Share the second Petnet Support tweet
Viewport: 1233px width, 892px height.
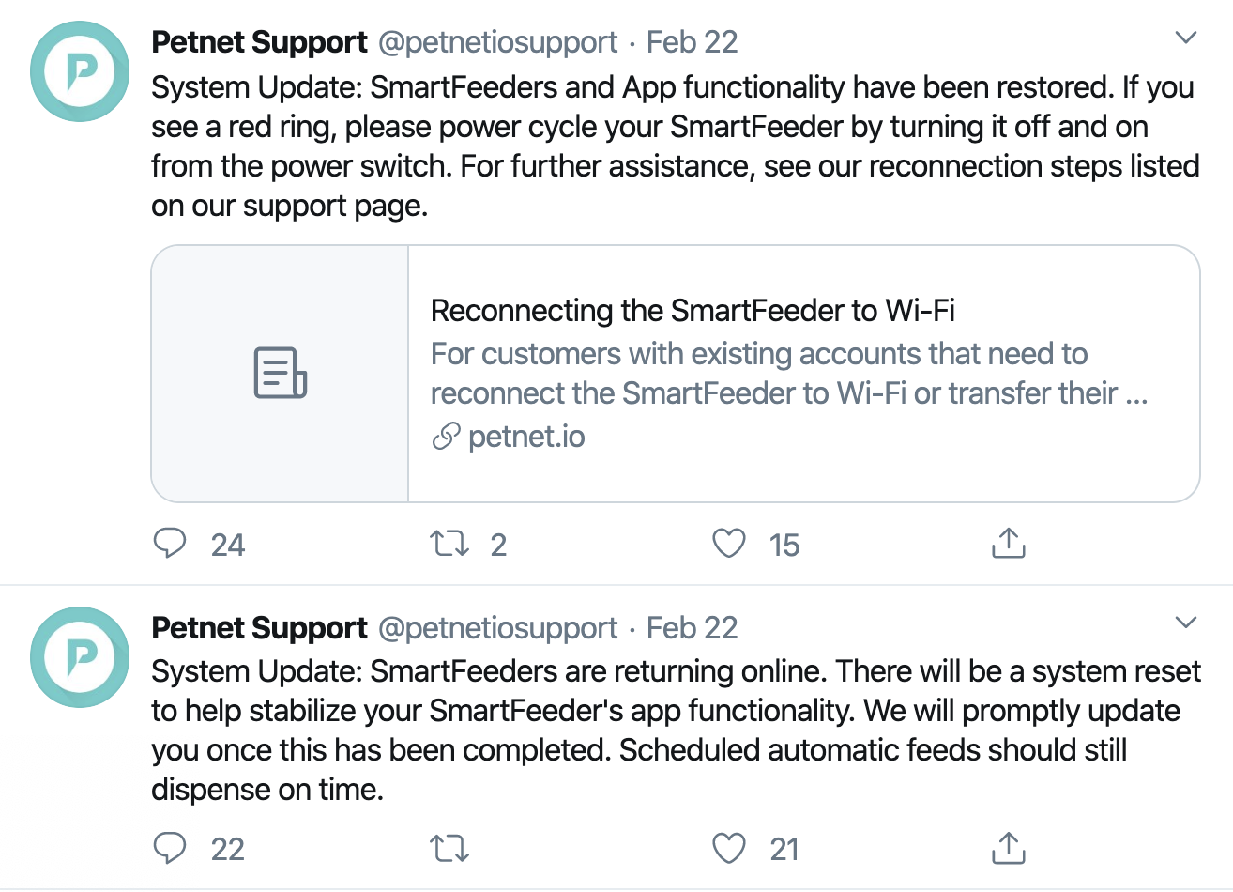click(1008, 848)
